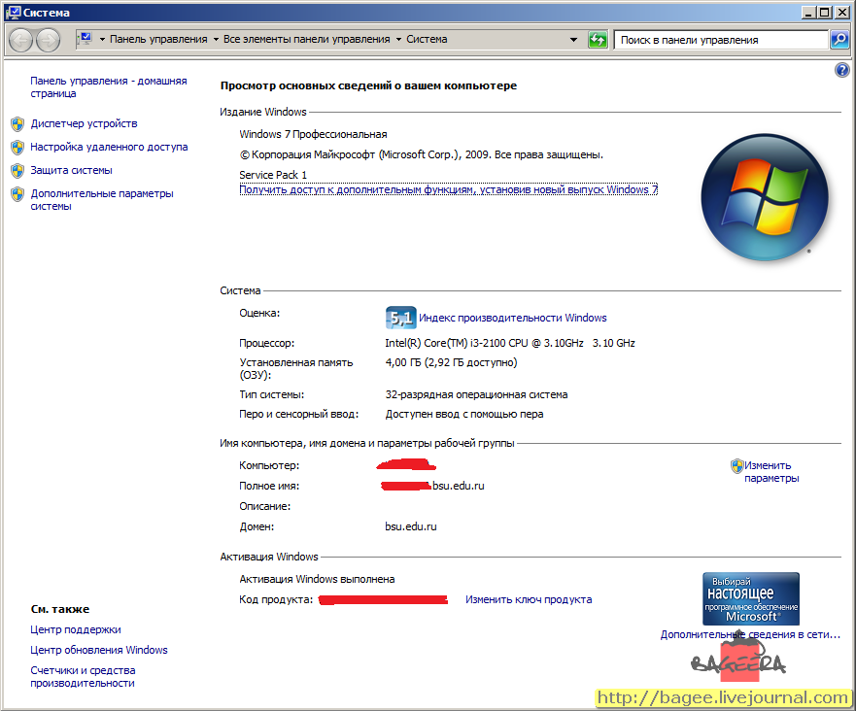Open help with the blue question mark
Image resolution: width=856 pixels, height=711 pixels.
tap(841, 70)
